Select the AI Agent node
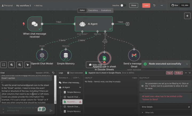192x116 pixels. point(94,24)
